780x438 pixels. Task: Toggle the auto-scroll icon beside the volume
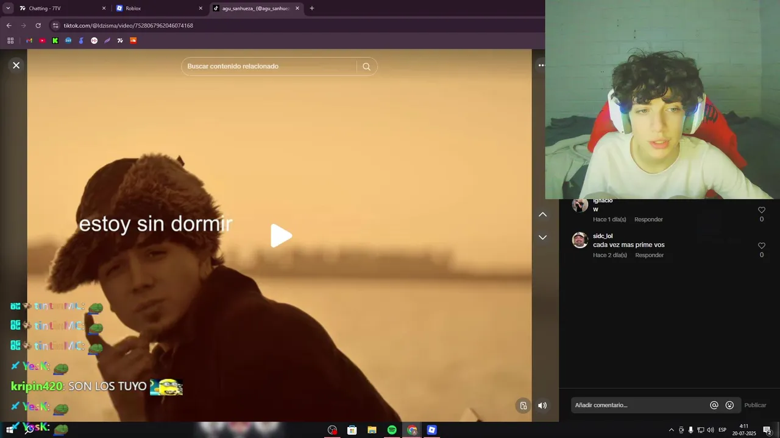(x=523, y=406)
